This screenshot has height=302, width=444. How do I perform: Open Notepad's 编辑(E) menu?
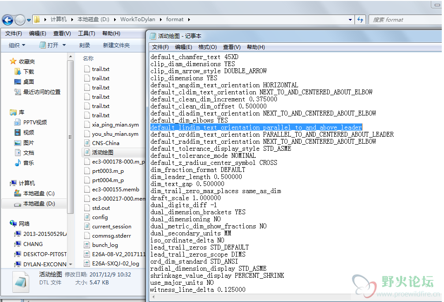pyautogui.click(x=183, y=47)
